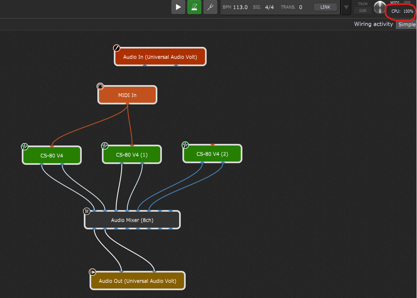Click MIDI input pin atop CS-80 V4 (1)
The width and height of the screenshot is (417, 298).
[x=132, y=145]
